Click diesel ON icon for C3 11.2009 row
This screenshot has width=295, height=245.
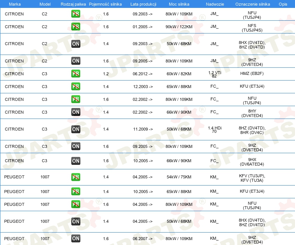(75, 129)
